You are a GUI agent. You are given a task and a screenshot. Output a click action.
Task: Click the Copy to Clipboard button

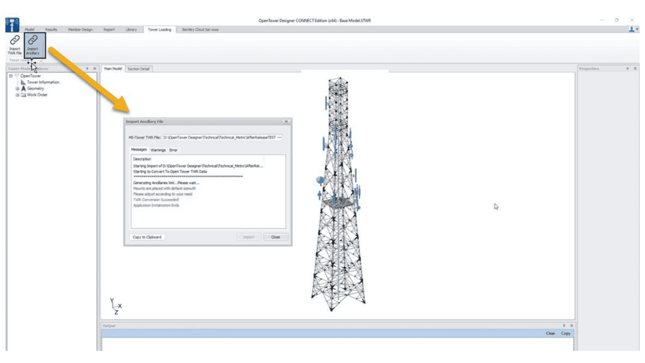tap(146, 237)
